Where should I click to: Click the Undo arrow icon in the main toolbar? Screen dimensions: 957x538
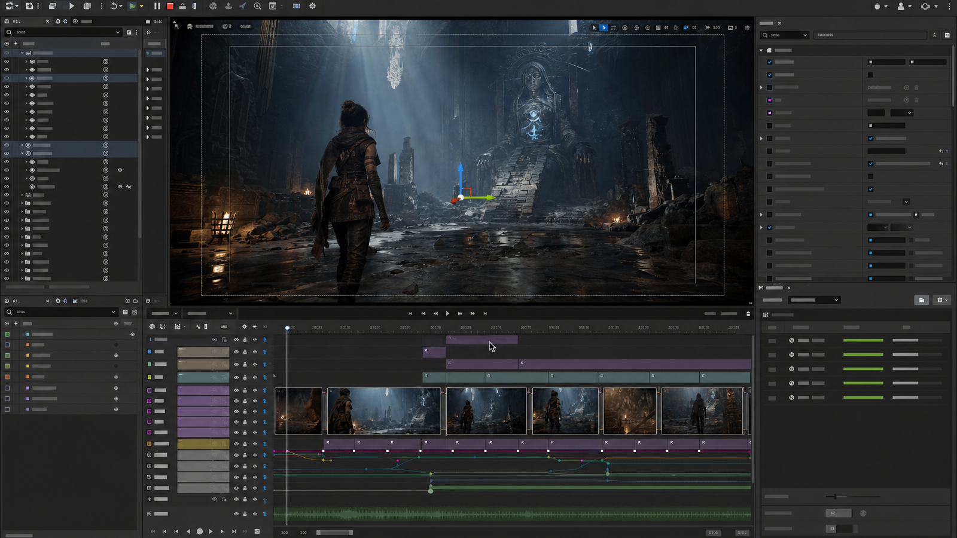114,6
